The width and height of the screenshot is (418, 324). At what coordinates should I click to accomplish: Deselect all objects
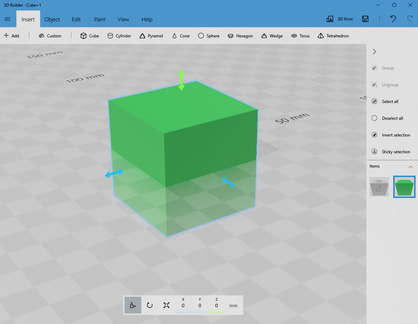[390, 118]
